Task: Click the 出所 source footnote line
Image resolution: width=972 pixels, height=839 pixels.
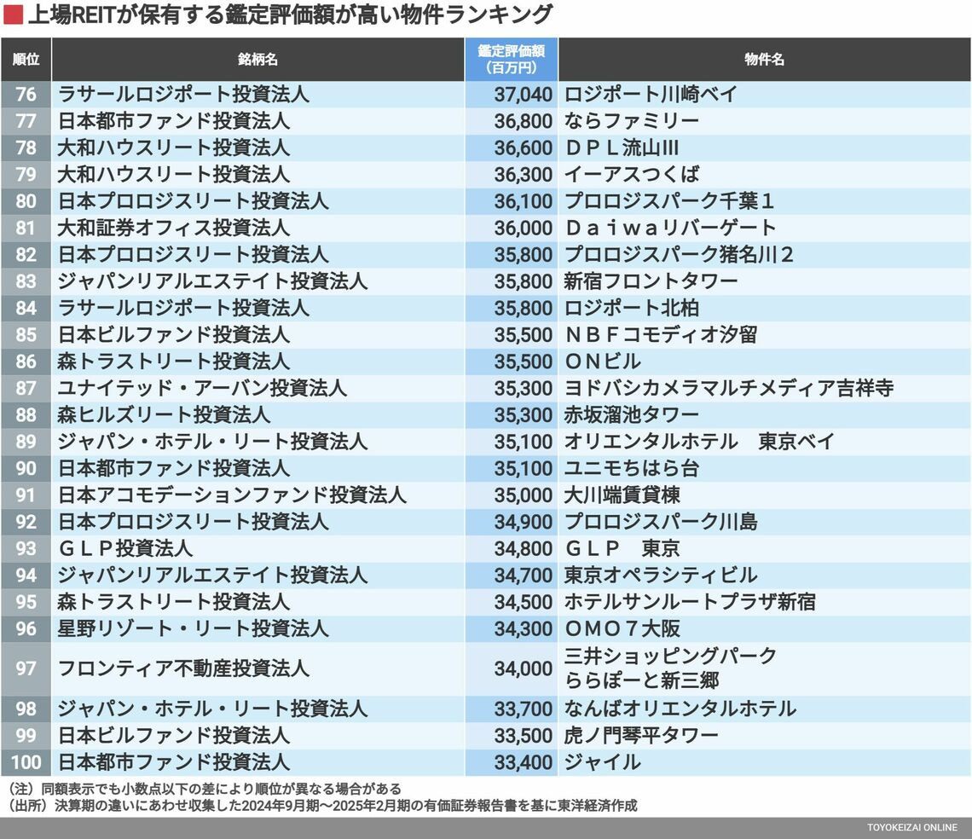Action: coord(322,806)
